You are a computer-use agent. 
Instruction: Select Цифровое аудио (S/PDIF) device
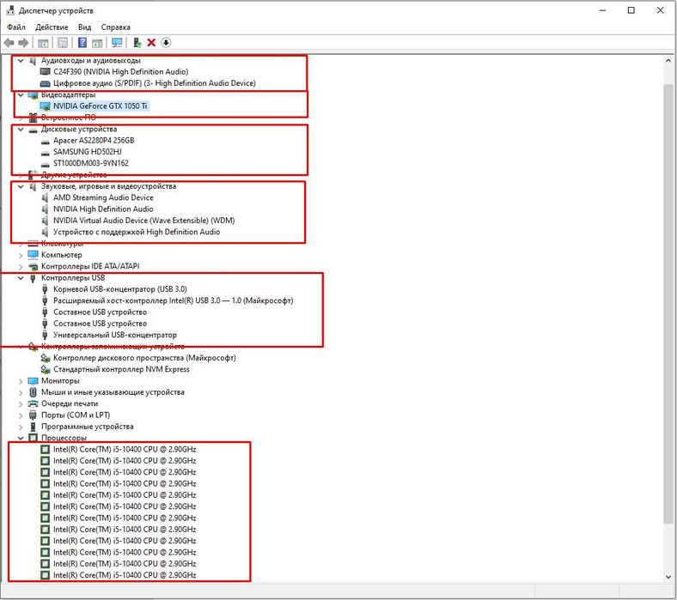(x=154, y=82)
